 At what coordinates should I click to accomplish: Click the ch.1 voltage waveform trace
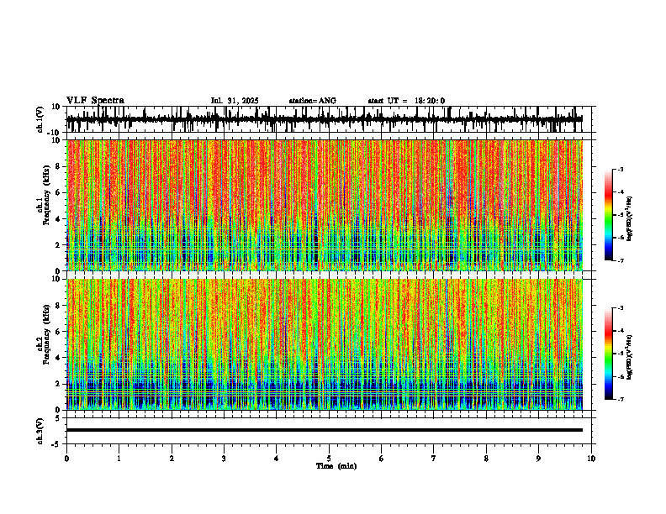point(324,119)
